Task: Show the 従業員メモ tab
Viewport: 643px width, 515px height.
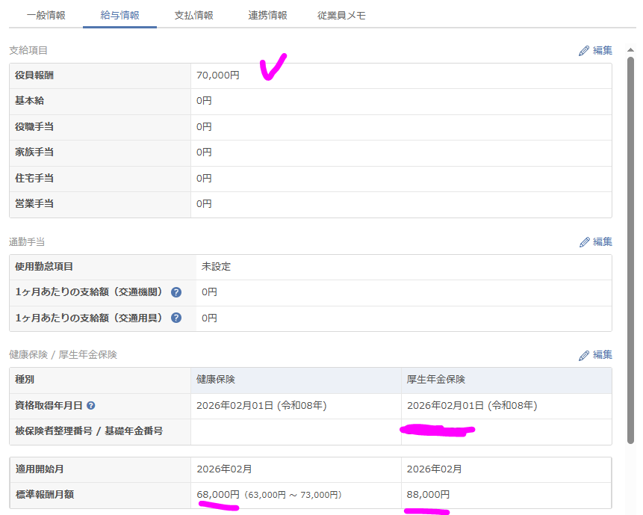Action: coord(341,15)
